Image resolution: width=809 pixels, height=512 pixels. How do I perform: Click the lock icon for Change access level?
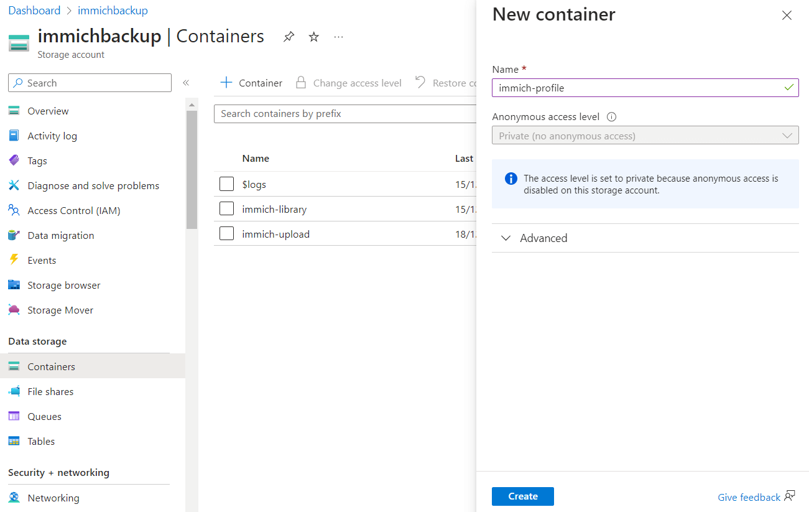[x=301, y=83]
